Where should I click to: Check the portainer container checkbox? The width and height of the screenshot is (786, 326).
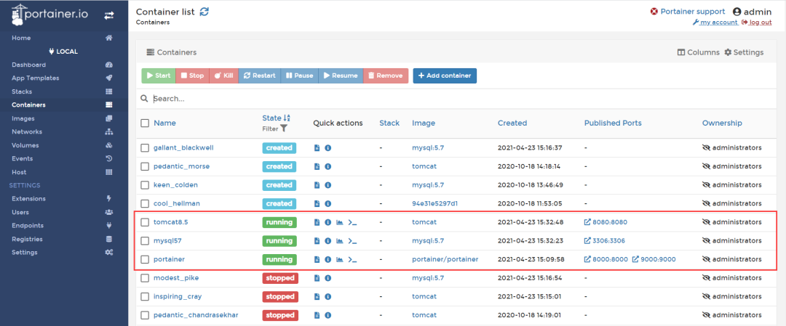tap(145, 259)
